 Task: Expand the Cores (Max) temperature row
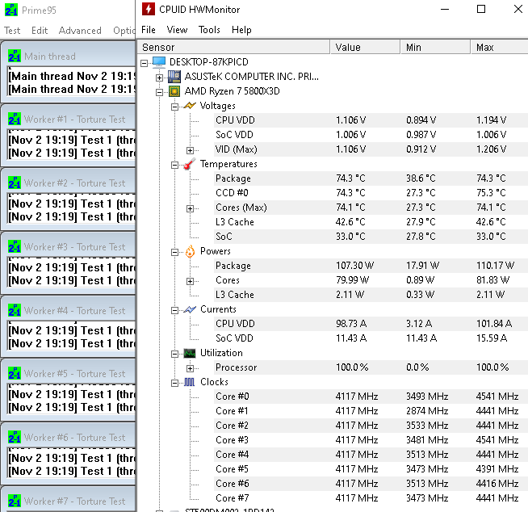190,208
